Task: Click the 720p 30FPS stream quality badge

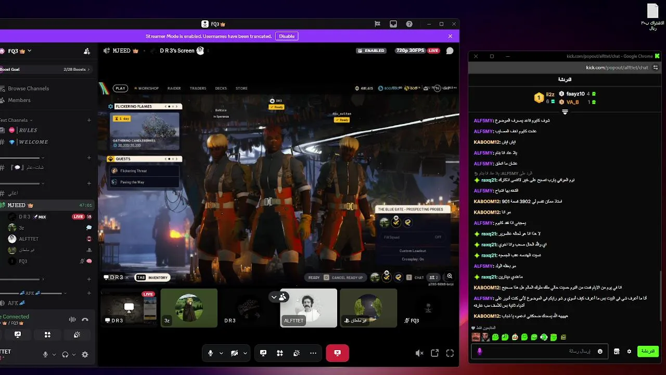Action: point(410,51)
